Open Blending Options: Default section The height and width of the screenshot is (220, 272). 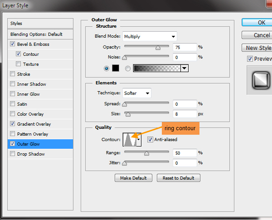pos(36,34)
